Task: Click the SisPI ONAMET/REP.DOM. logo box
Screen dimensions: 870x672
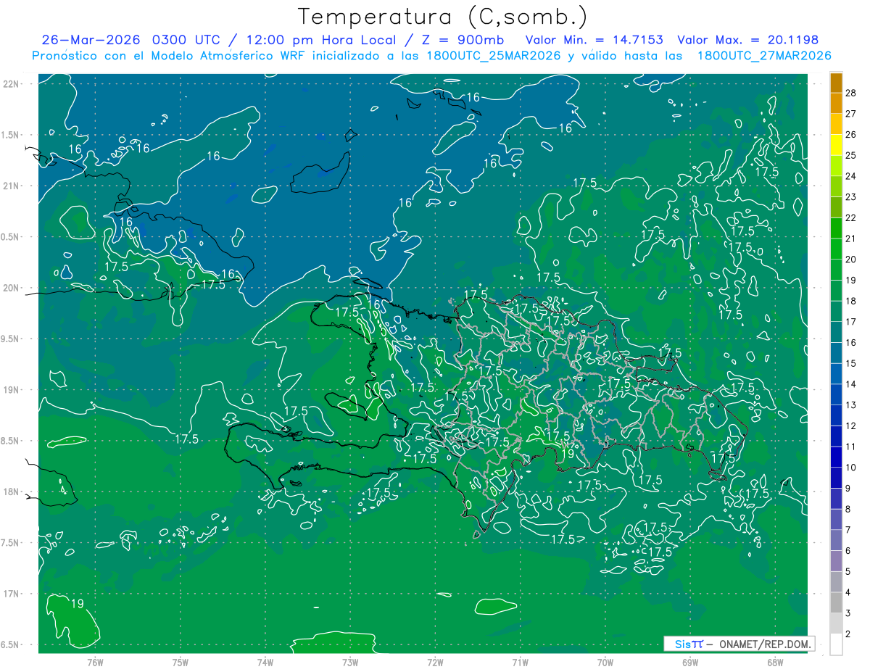Action: [739, 644]
